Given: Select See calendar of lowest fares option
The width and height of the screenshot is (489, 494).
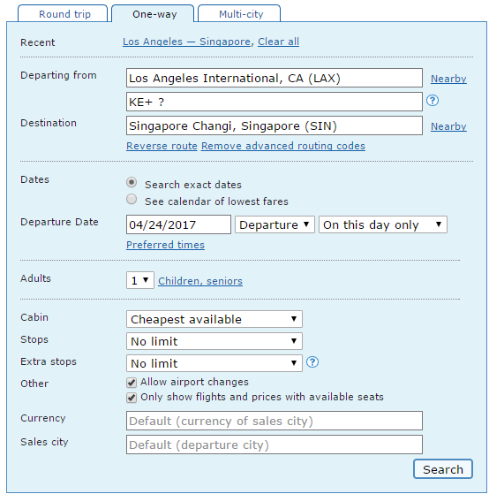Looking at the screenshot, I should coord(132,199).
